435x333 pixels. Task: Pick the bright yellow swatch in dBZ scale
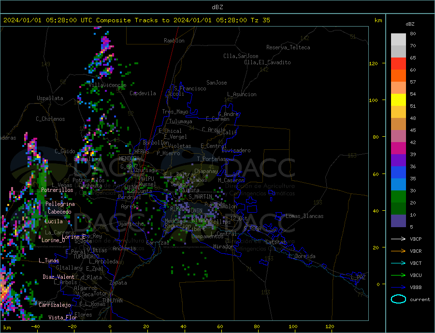(x=398, y=100)
